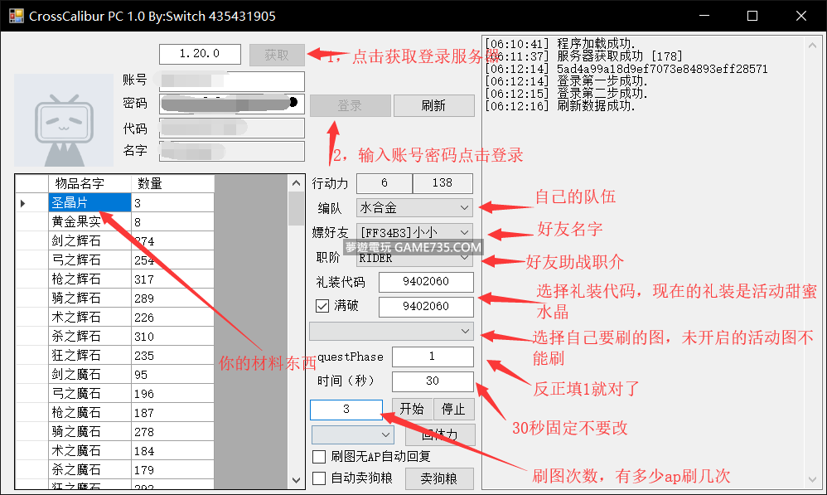
Task: Maximize the CrossCalibur window
Action: click(752, 16)
